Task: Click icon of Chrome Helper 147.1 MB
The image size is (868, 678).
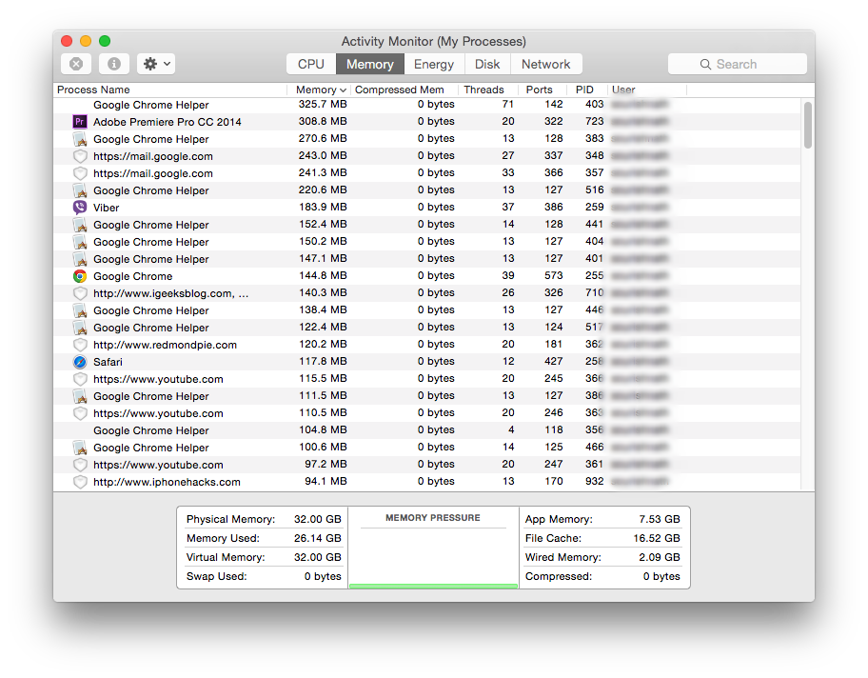Action: tap(80, 259)
